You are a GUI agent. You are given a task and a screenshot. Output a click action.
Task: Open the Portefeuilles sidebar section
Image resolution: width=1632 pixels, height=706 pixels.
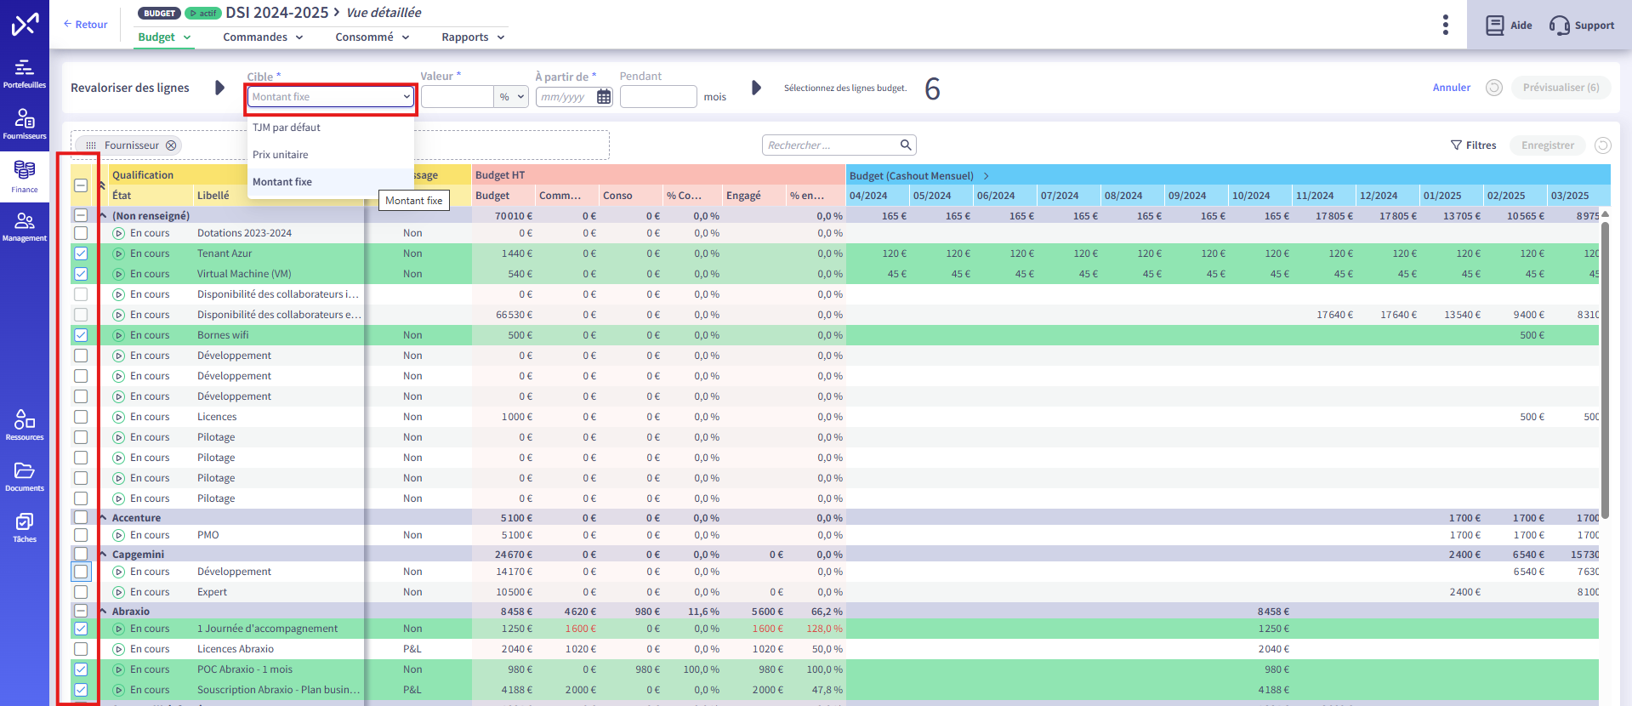[x=25, y=73]
